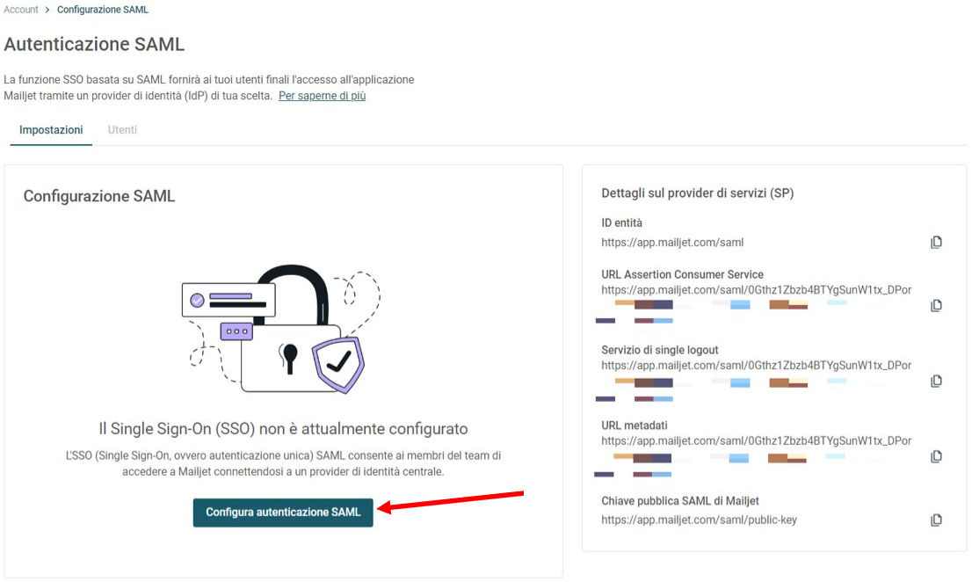Copy the Chiave pubblica SAML di Mailjet URL
Viewport: 972px width, 582px height.
pos(936,520)
